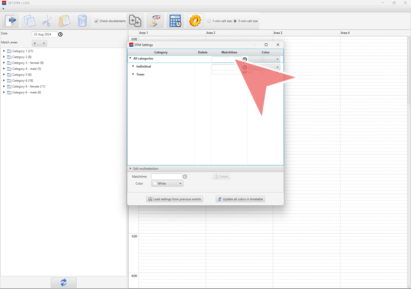Expand the Individual category row
Viewport: 411px width, 289px height.
[133, 66]
